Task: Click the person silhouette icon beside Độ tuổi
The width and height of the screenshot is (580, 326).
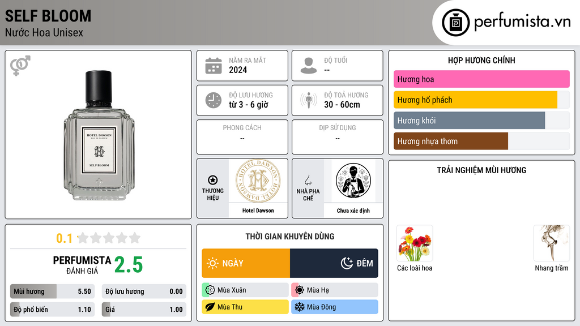Action: pos(309,66)
